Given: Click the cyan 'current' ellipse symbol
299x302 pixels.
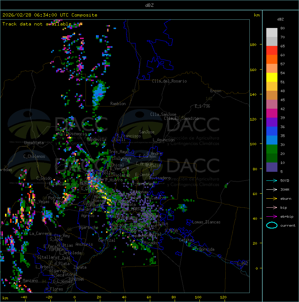Looking at the screenshot, I should (x=272, y=225).
